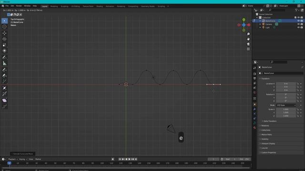Expand the Extrude Curve and Move operator panel
Screen dimensions: 305x171
(x=23, y=154)
